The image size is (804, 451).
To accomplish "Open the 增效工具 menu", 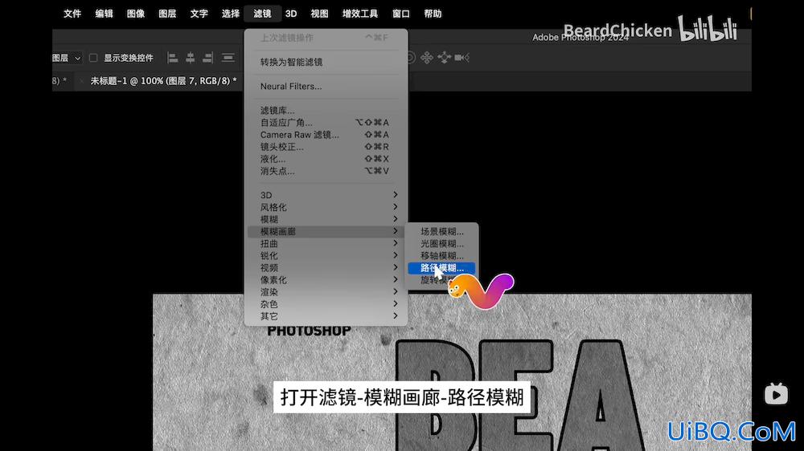I will [360, 14].
